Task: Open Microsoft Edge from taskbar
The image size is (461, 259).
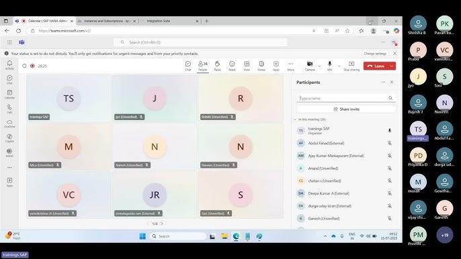Action: [x=236, y=236]
